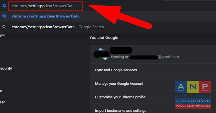The image size is (216, 113).
Task: Choose the clearBrowserData Google Search suggestion
Action: (x=58, y=27)
